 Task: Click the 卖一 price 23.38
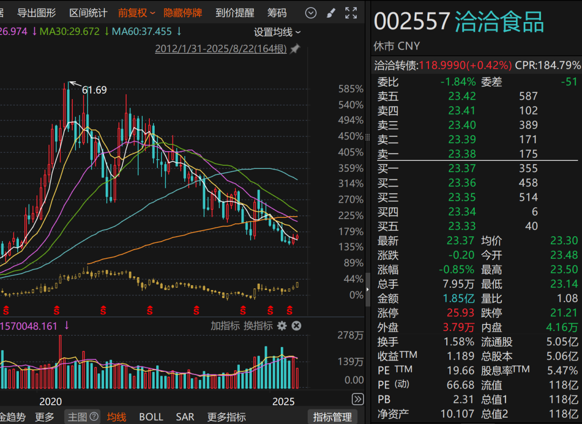click(462, 154)
